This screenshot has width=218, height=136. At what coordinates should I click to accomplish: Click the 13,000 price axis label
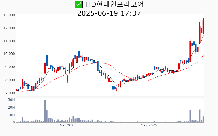pyautogui.click(x=9, y=15)
